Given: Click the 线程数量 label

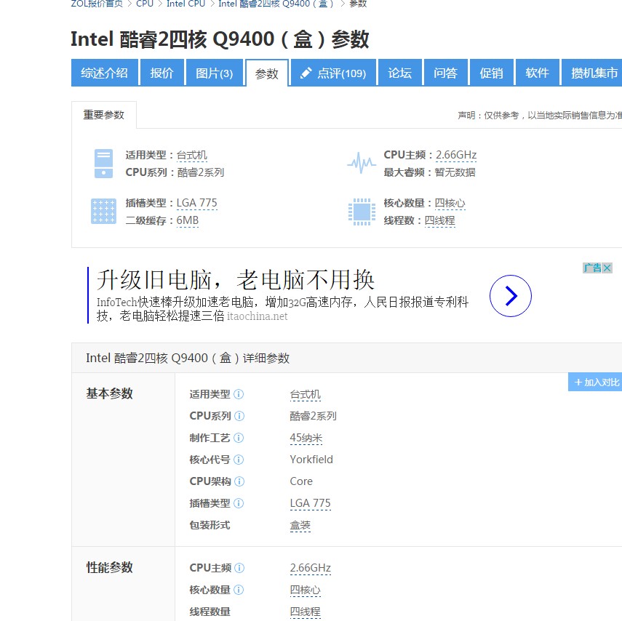Looking at the screenshot, I should coord(210,612).
